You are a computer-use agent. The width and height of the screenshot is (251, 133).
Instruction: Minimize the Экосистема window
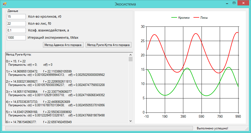click(227, 3)
